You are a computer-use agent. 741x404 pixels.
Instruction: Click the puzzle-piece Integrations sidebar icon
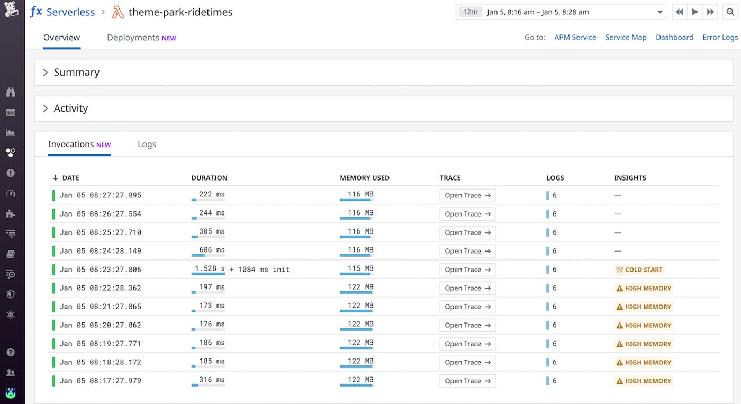[11, 213]
